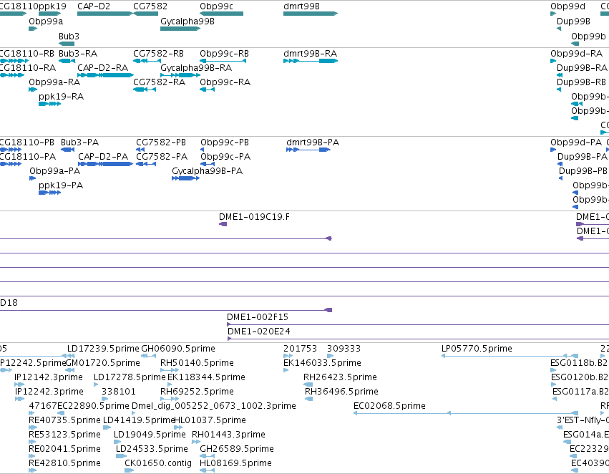Click the Obp99b gene label

pyautogui.click(x=588, y=36)
